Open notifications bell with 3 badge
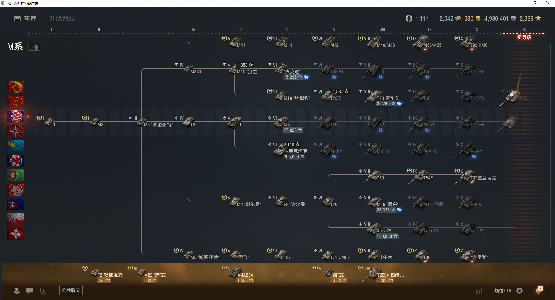Viewport: 555px width, 300px height. (539, 290)
